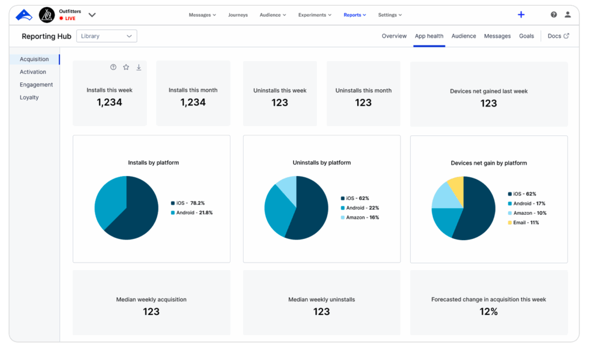Click the info icon on Installs this week
The height and width of the screenshot is (349, 590).
114,67
